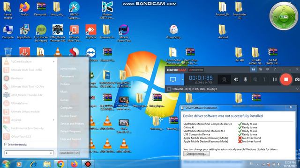Toggle microphone recording in Bandicam

(x=246, y=79)
